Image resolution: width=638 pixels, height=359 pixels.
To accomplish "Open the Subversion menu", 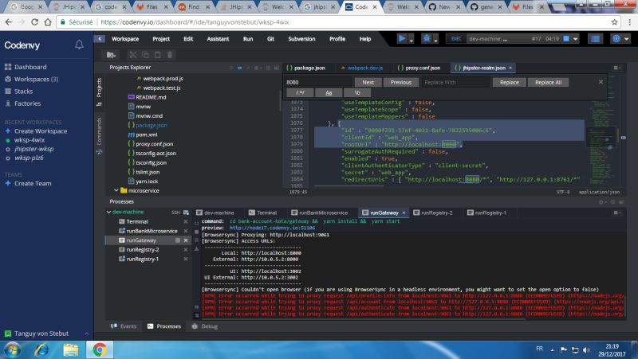I will [x=301, y=39].
